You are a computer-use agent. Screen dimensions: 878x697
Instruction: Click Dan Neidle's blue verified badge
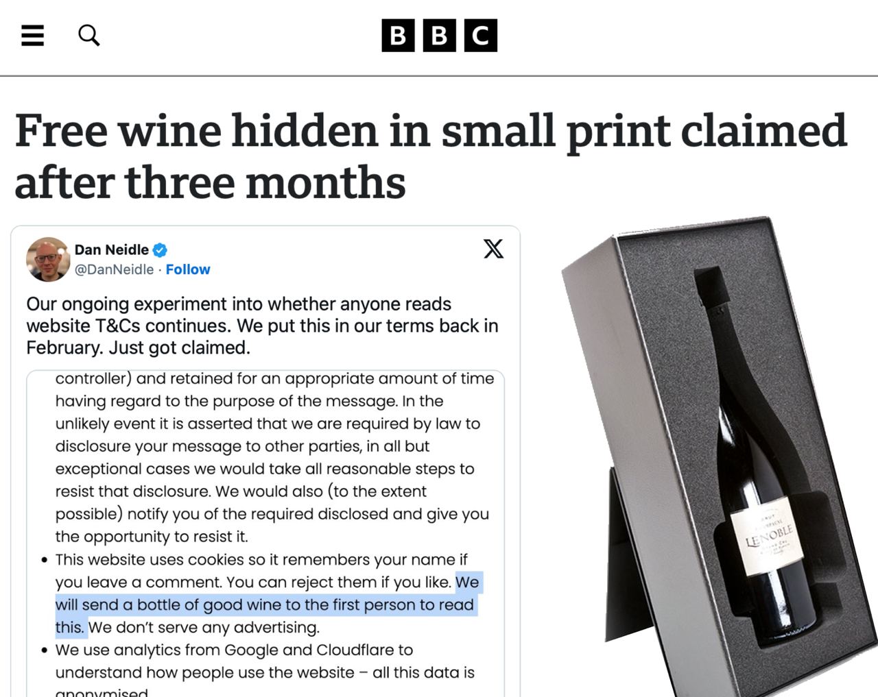click(x=160, y=249)
